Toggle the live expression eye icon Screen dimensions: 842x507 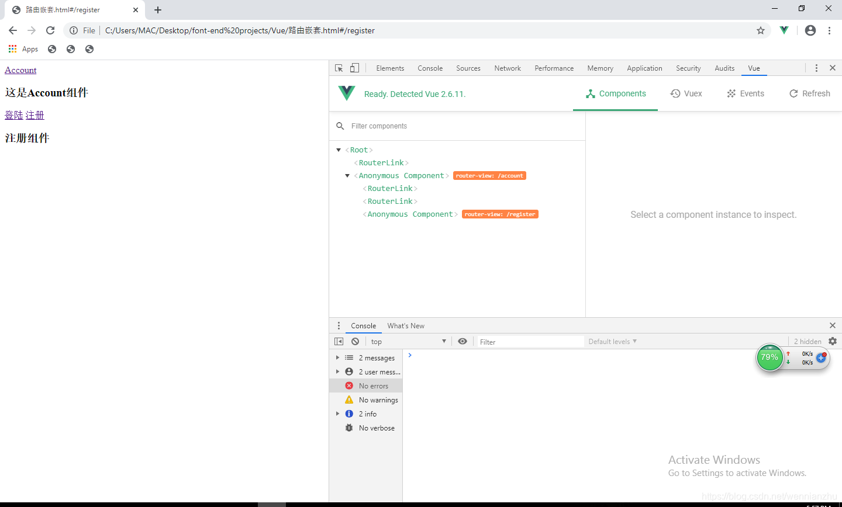click(x=463, y=342)
